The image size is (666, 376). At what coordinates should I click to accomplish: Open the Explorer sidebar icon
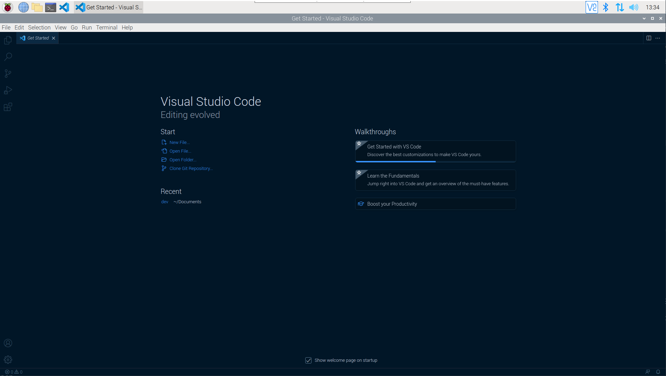(x=8, y=40)
